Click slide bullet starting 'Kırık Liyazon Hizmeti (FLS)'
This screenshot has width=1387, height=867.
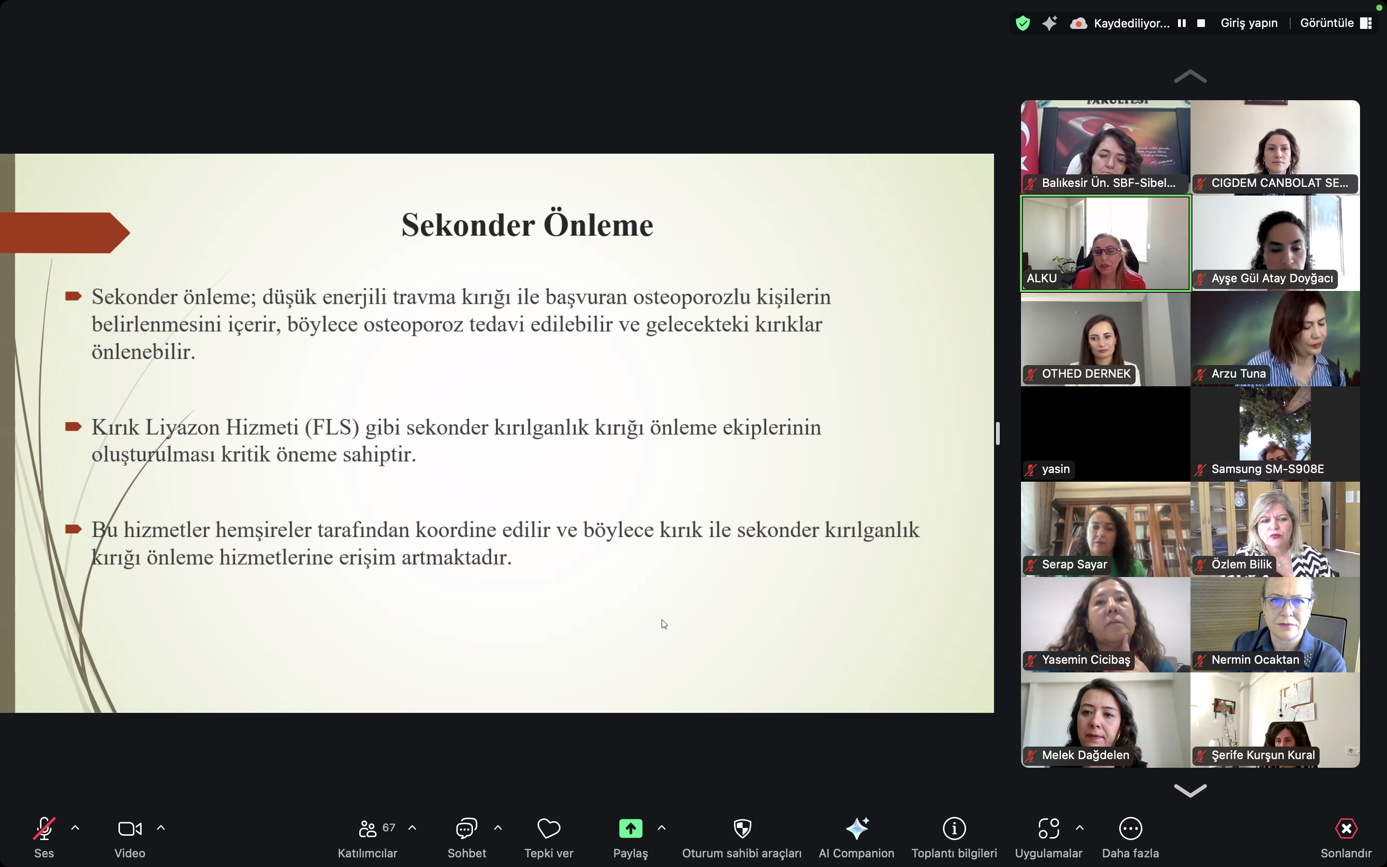pyautogui.click(x=456, y=440)
